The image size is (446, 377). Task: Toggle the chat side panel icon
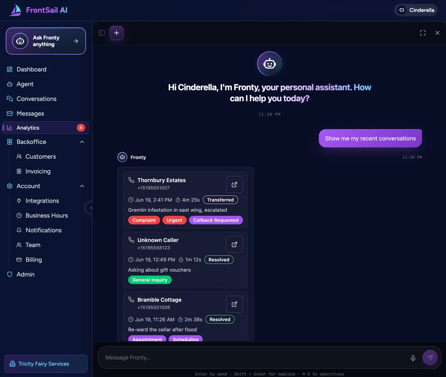pos(102,33)
